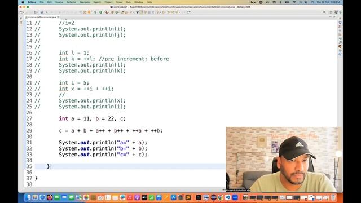
Task: Click the Spotlight search icon in menu bar
Action: pos(301,2)
